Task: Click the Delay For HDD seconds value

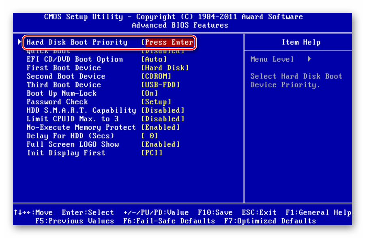Action: point(150,136)
